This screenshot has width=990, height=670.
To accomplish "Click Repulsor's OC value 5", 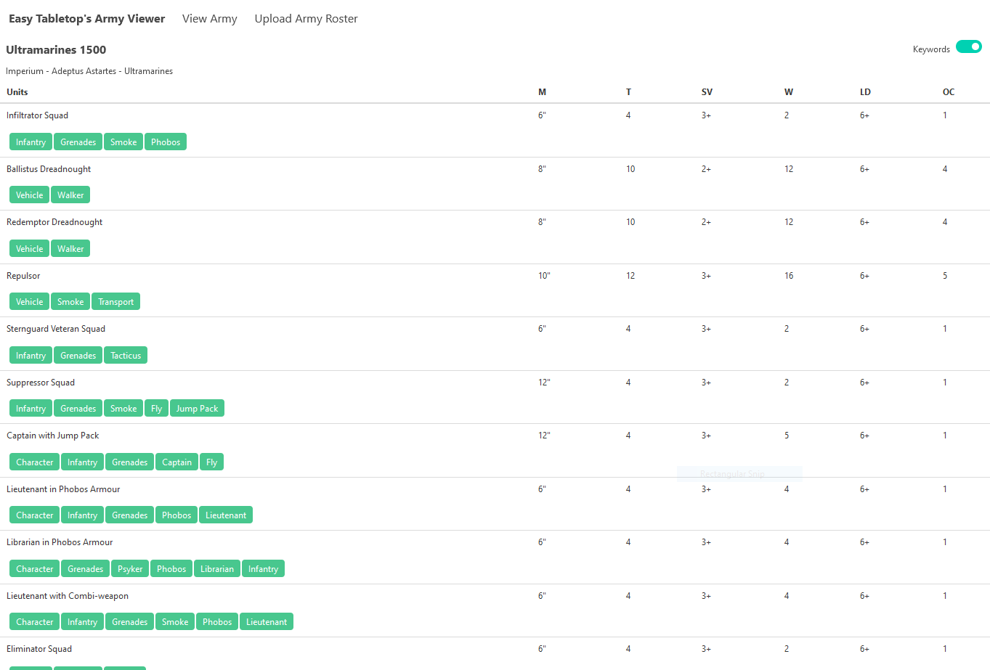I will click(945, 276).
